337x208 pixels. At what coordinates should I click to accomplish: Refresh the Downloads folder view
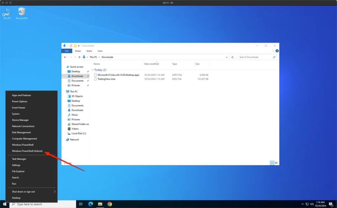pyautogui.click(x=233, y=57)
